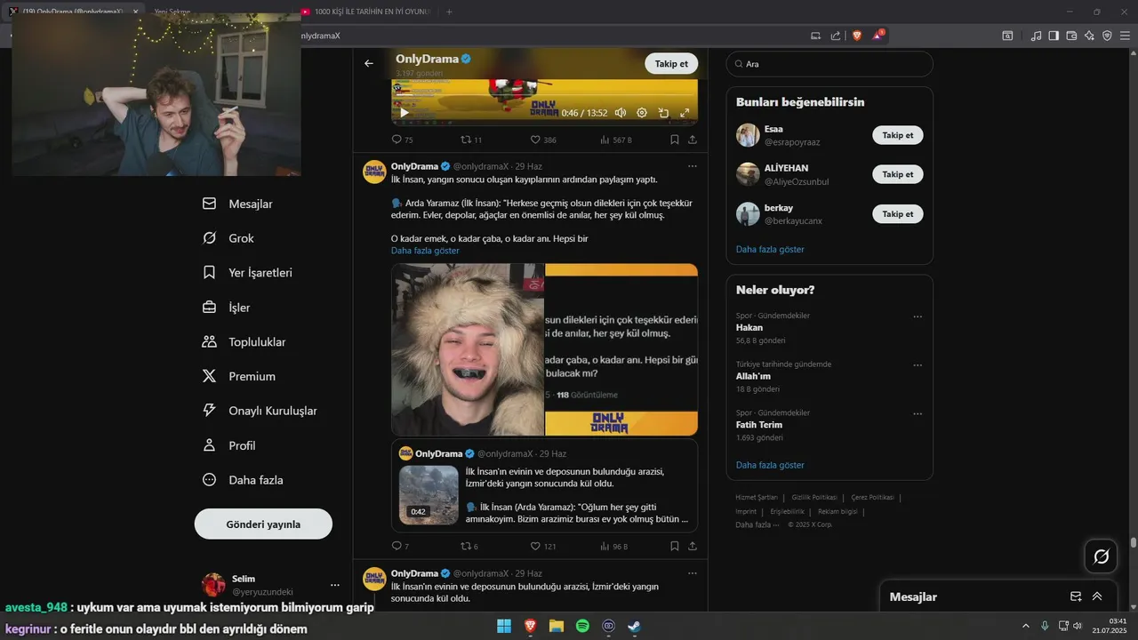The image size is (1138, 640).
Task: Mute the video volume icon
Action: pyautogui.click(x=621, y=113)
